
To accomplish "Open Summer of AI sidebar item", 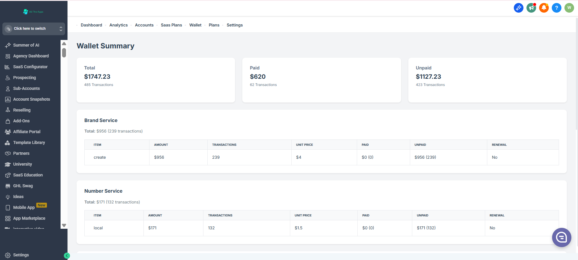I will tap(26, 45).
